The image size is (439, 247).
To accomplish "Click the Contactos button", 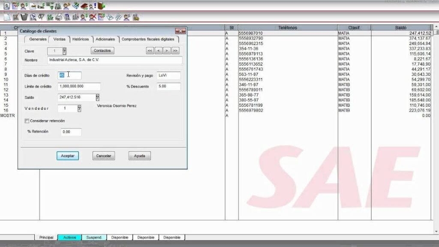I will click(102, 51).
